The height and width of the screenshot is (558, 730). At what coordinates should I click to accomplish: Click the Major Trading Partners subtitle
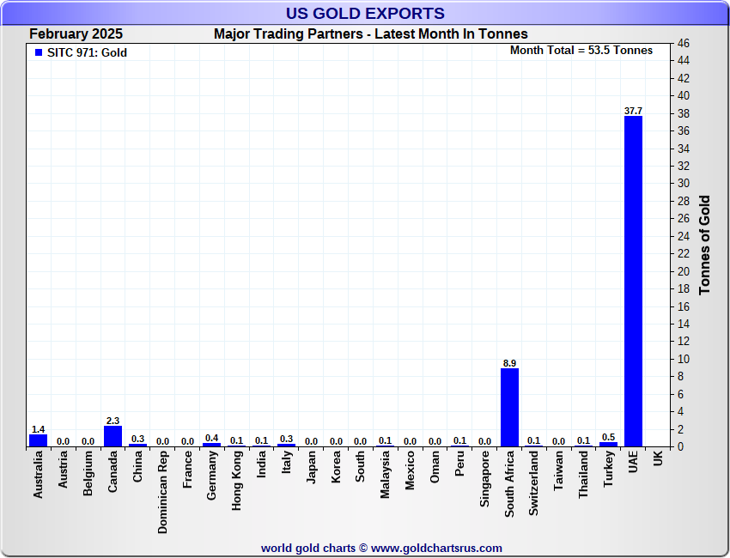[x=370, y=34]
